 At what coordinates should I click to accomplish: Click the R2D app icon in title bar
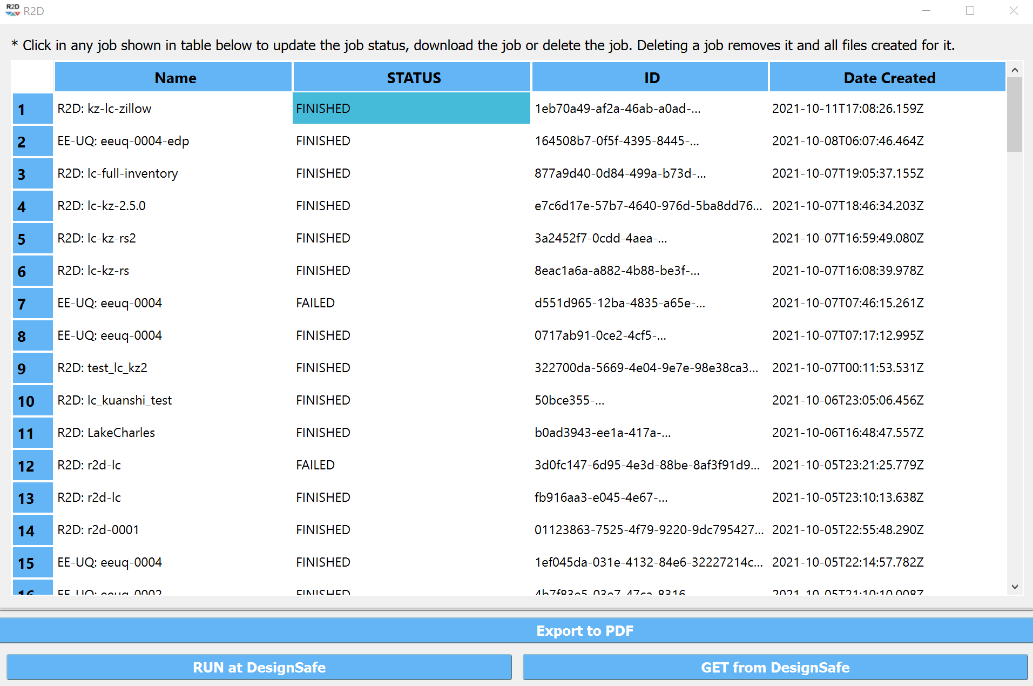pos(12,10)
